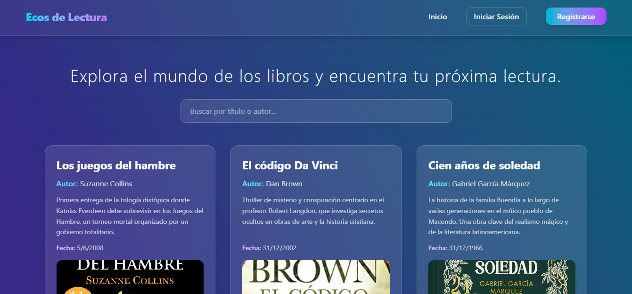The height and width of the screenshot is (294, 632).
Task: Click the hero tagline text about exploring books
Action: point(316,76)
